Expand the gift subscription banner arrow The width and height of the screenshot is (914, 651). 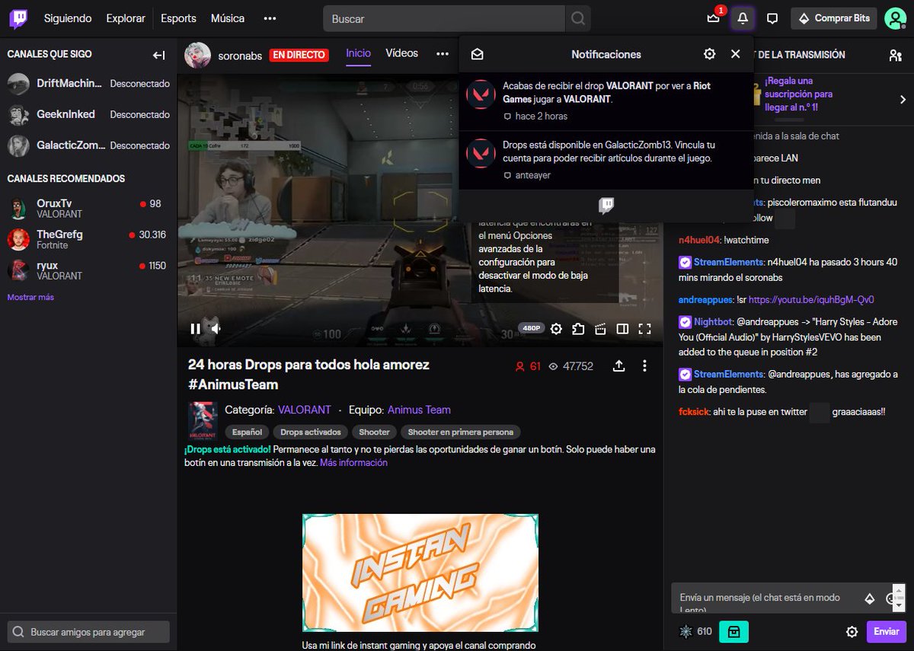[x=903, y=100]
